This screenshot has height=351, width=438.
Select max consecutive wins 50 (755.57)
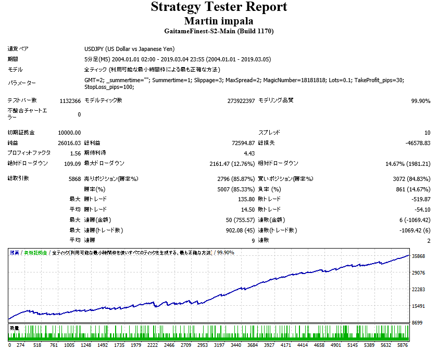[x=240, y=220]
